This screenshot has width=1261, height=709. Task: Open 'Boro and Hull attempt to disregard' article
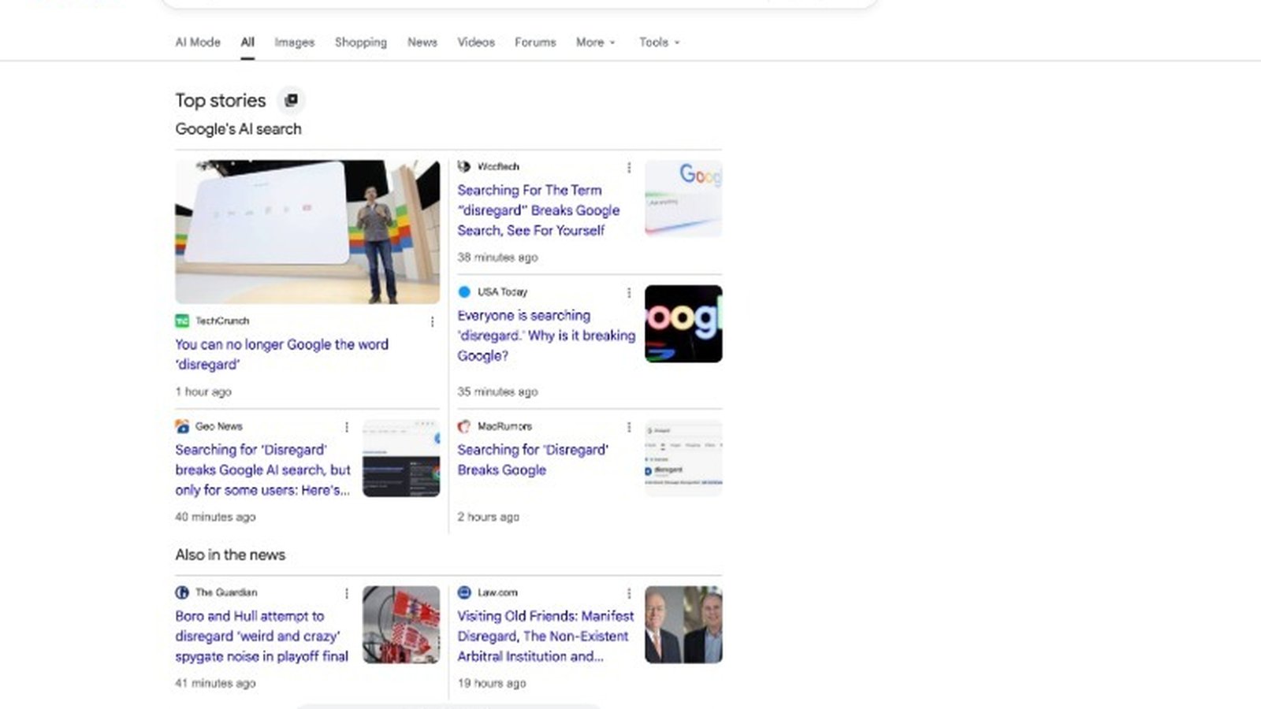pos(262,636)
